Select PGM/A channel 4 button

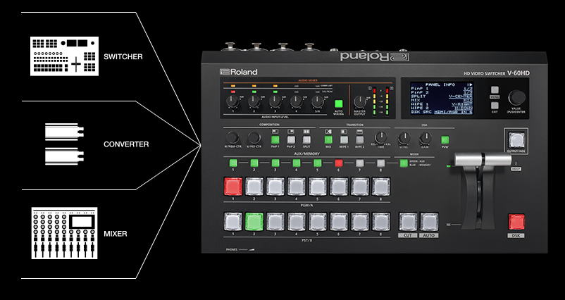pos(297,187)
